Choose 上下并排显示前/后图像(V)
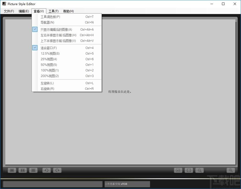Viewport: 241px width, 189px height. click(67, 41)
